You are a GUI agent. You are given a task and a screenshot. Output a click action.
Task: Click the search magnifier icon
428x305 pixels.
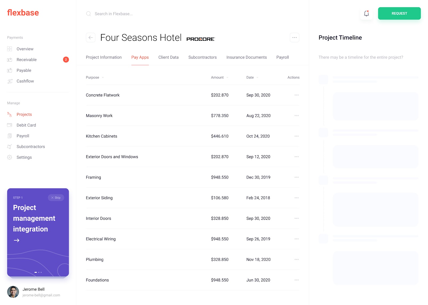point(88,14)
